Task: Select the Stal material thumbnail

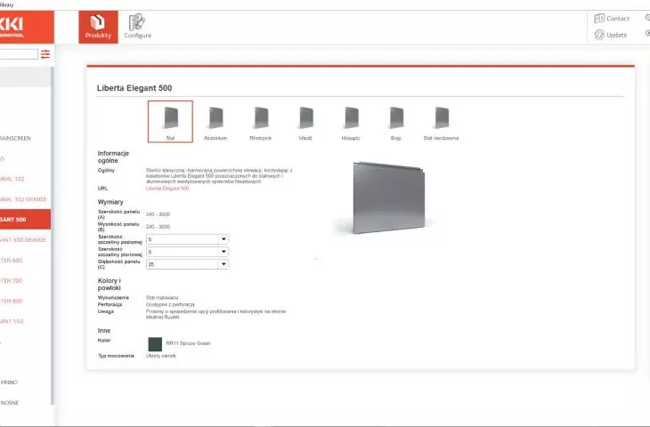Action: pyautogui.click(x=170, y=121)
